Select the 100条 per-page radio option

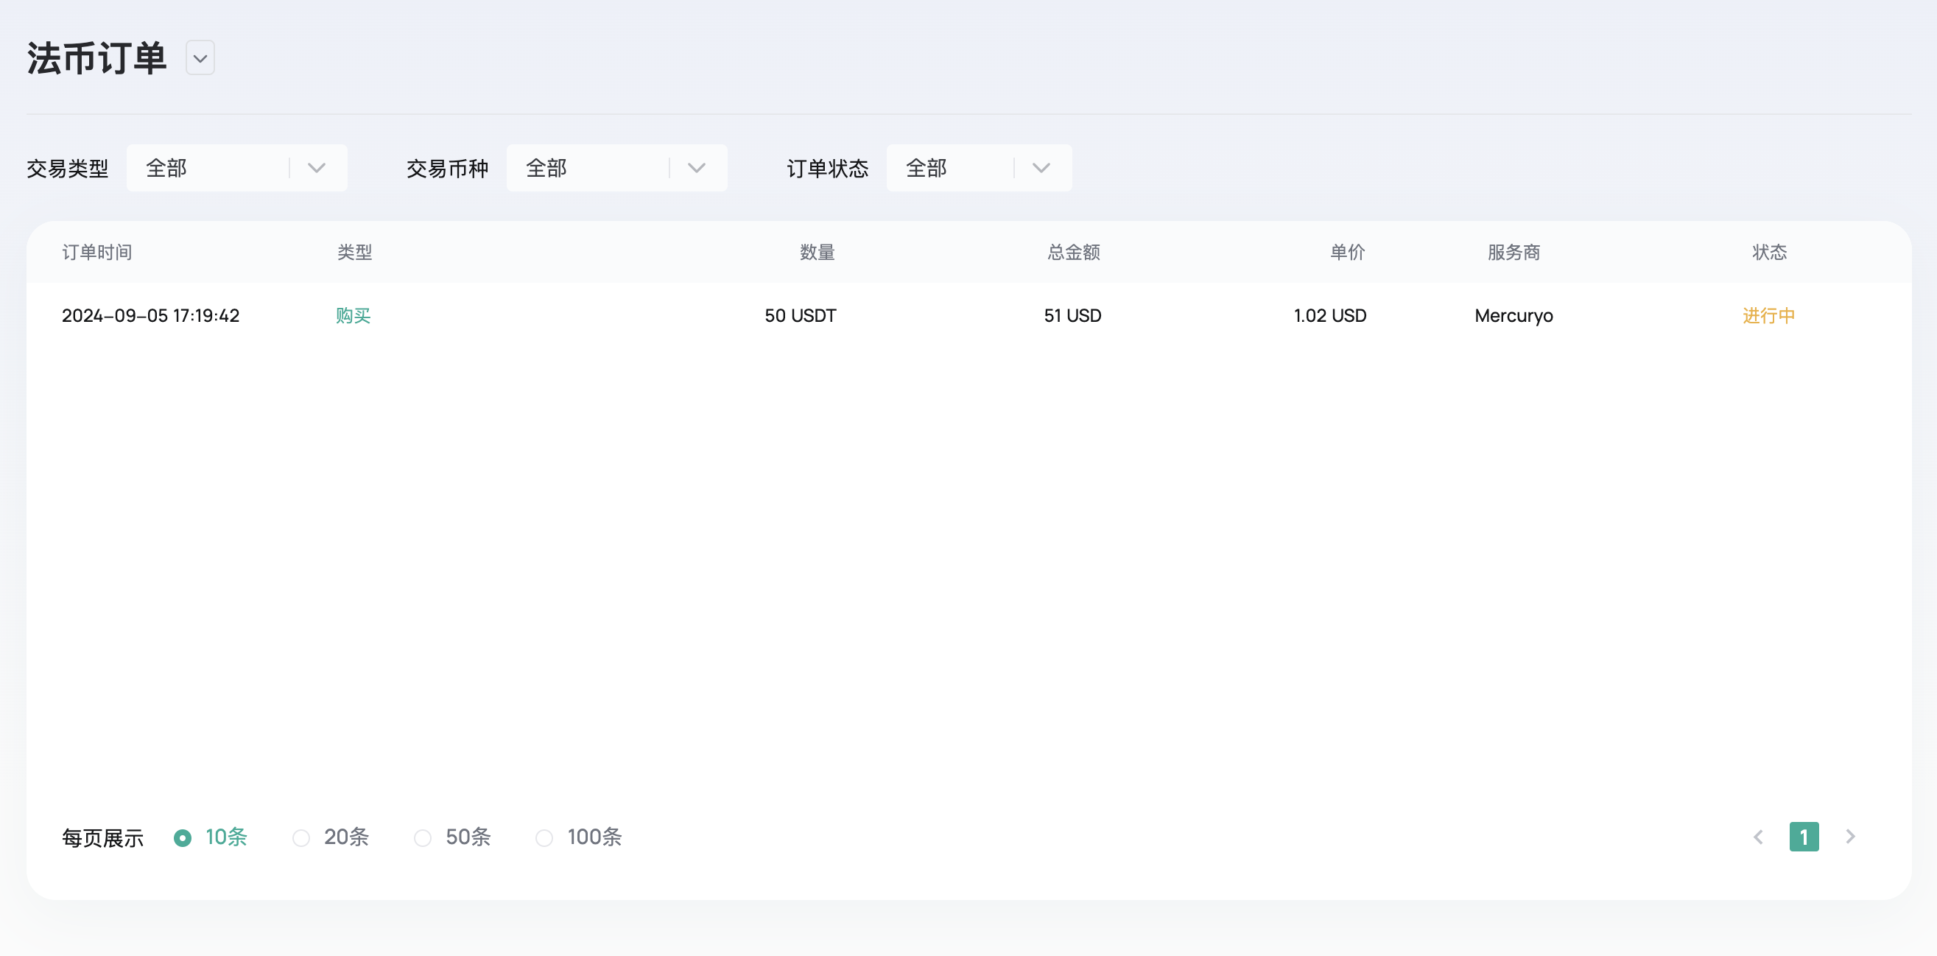tap(579, 837)
